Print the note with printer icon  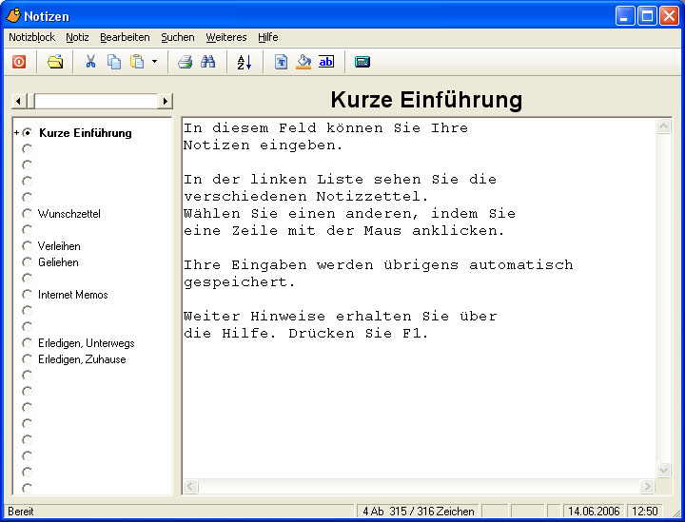tap(185, 62)
